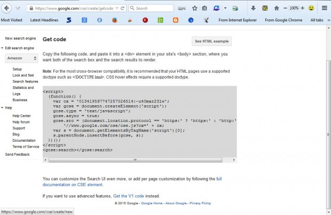Open the Amazon search engine dropdown

(21, 58)
